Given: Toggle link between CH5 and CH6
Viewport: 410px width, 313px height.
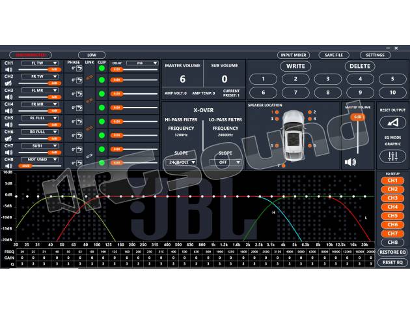Looking at the screenshot, I should point(89,128).
